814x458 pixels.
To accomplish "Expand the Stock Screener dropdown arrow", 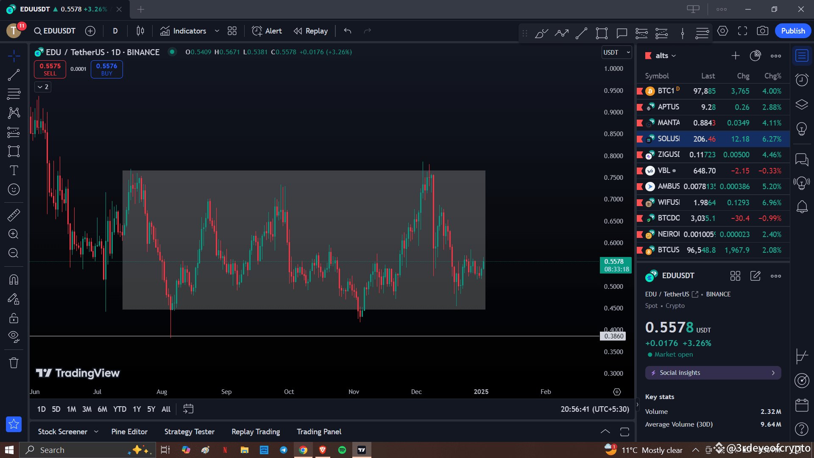I will (x=96, y=432).
